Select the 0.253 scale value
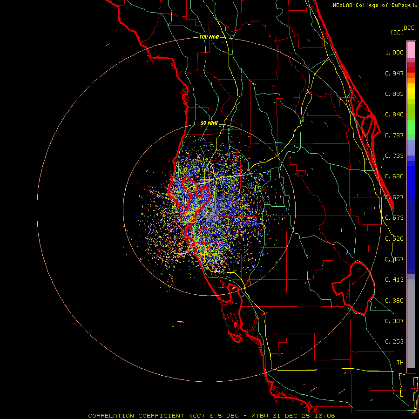This screenshot has height=419, width=419. tap(394, 342)
